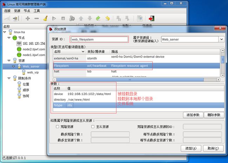Click the play start-resource toolbar icon

pos(54,19)
